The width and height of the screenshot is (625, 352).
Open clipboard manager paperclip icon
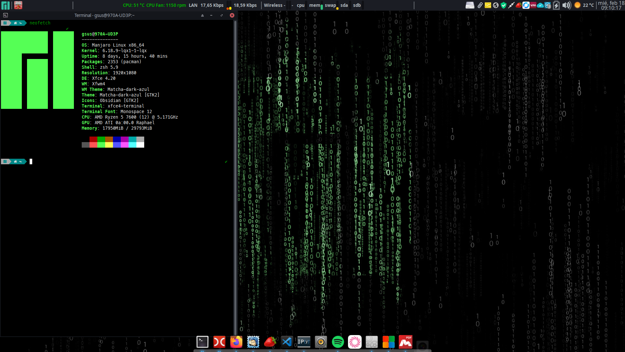pyautogui.click(x=480, y=5)
